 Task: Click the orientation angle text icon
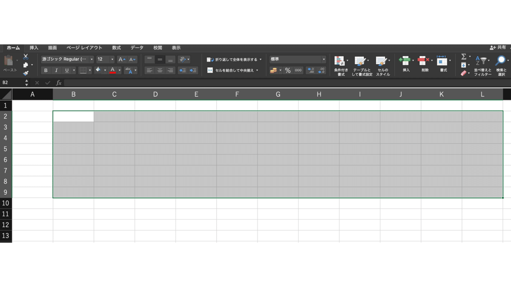coord(182,60)
